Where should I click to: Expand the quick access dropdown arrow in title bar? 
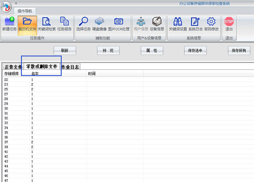coord(16,3)
